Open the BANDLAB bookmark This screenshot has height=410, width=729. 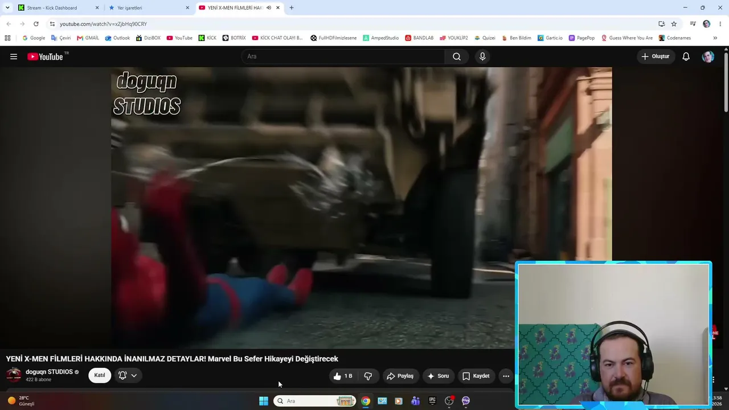[419, 38]
